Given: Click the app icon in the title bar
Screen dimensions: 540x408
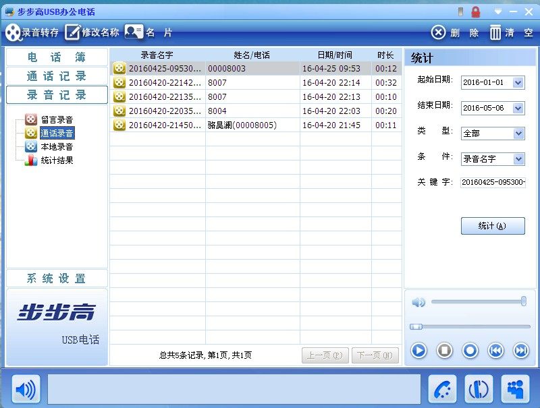Looking at the screenshot, I should (x=9, y=11).
